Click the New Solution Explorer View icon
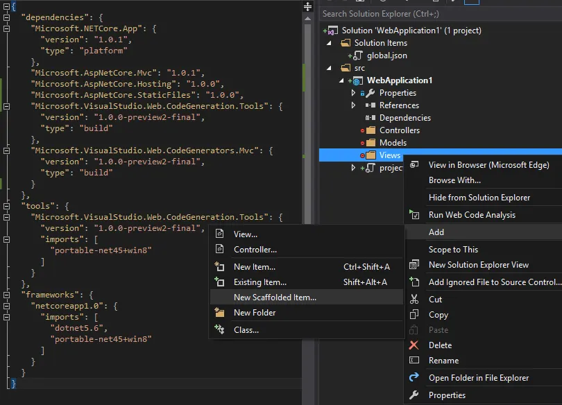Image resolution: width=562 pixels, height=405 pixels. pos(414,265)
